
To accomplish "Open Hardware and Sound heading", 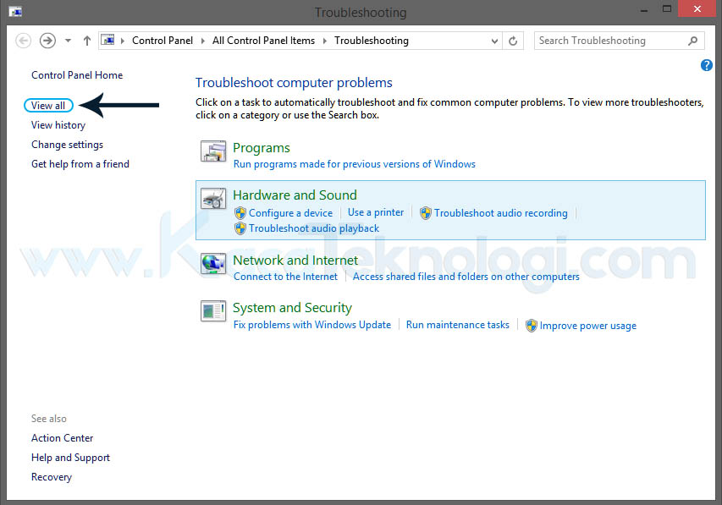I will click(x=295, y=195).
